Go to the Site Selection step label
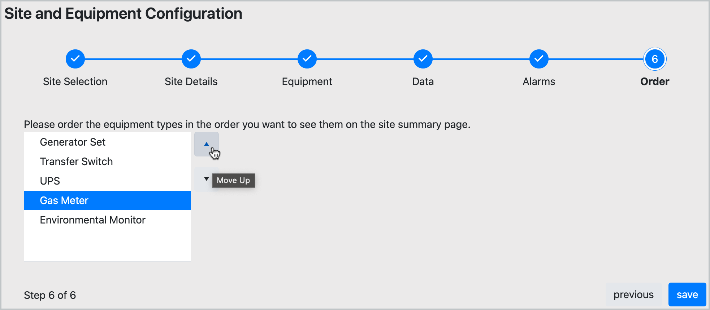Image resolution: width=710 pixels, height=310 pixels. (x=75, y=81)
